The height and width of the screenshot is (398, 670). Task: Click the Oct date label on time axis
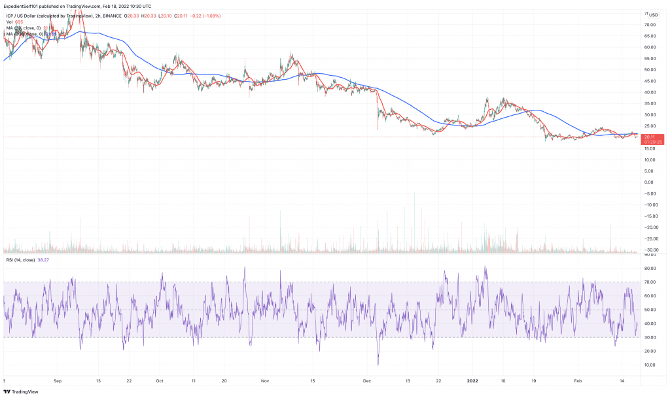click(x=160, y=380)
